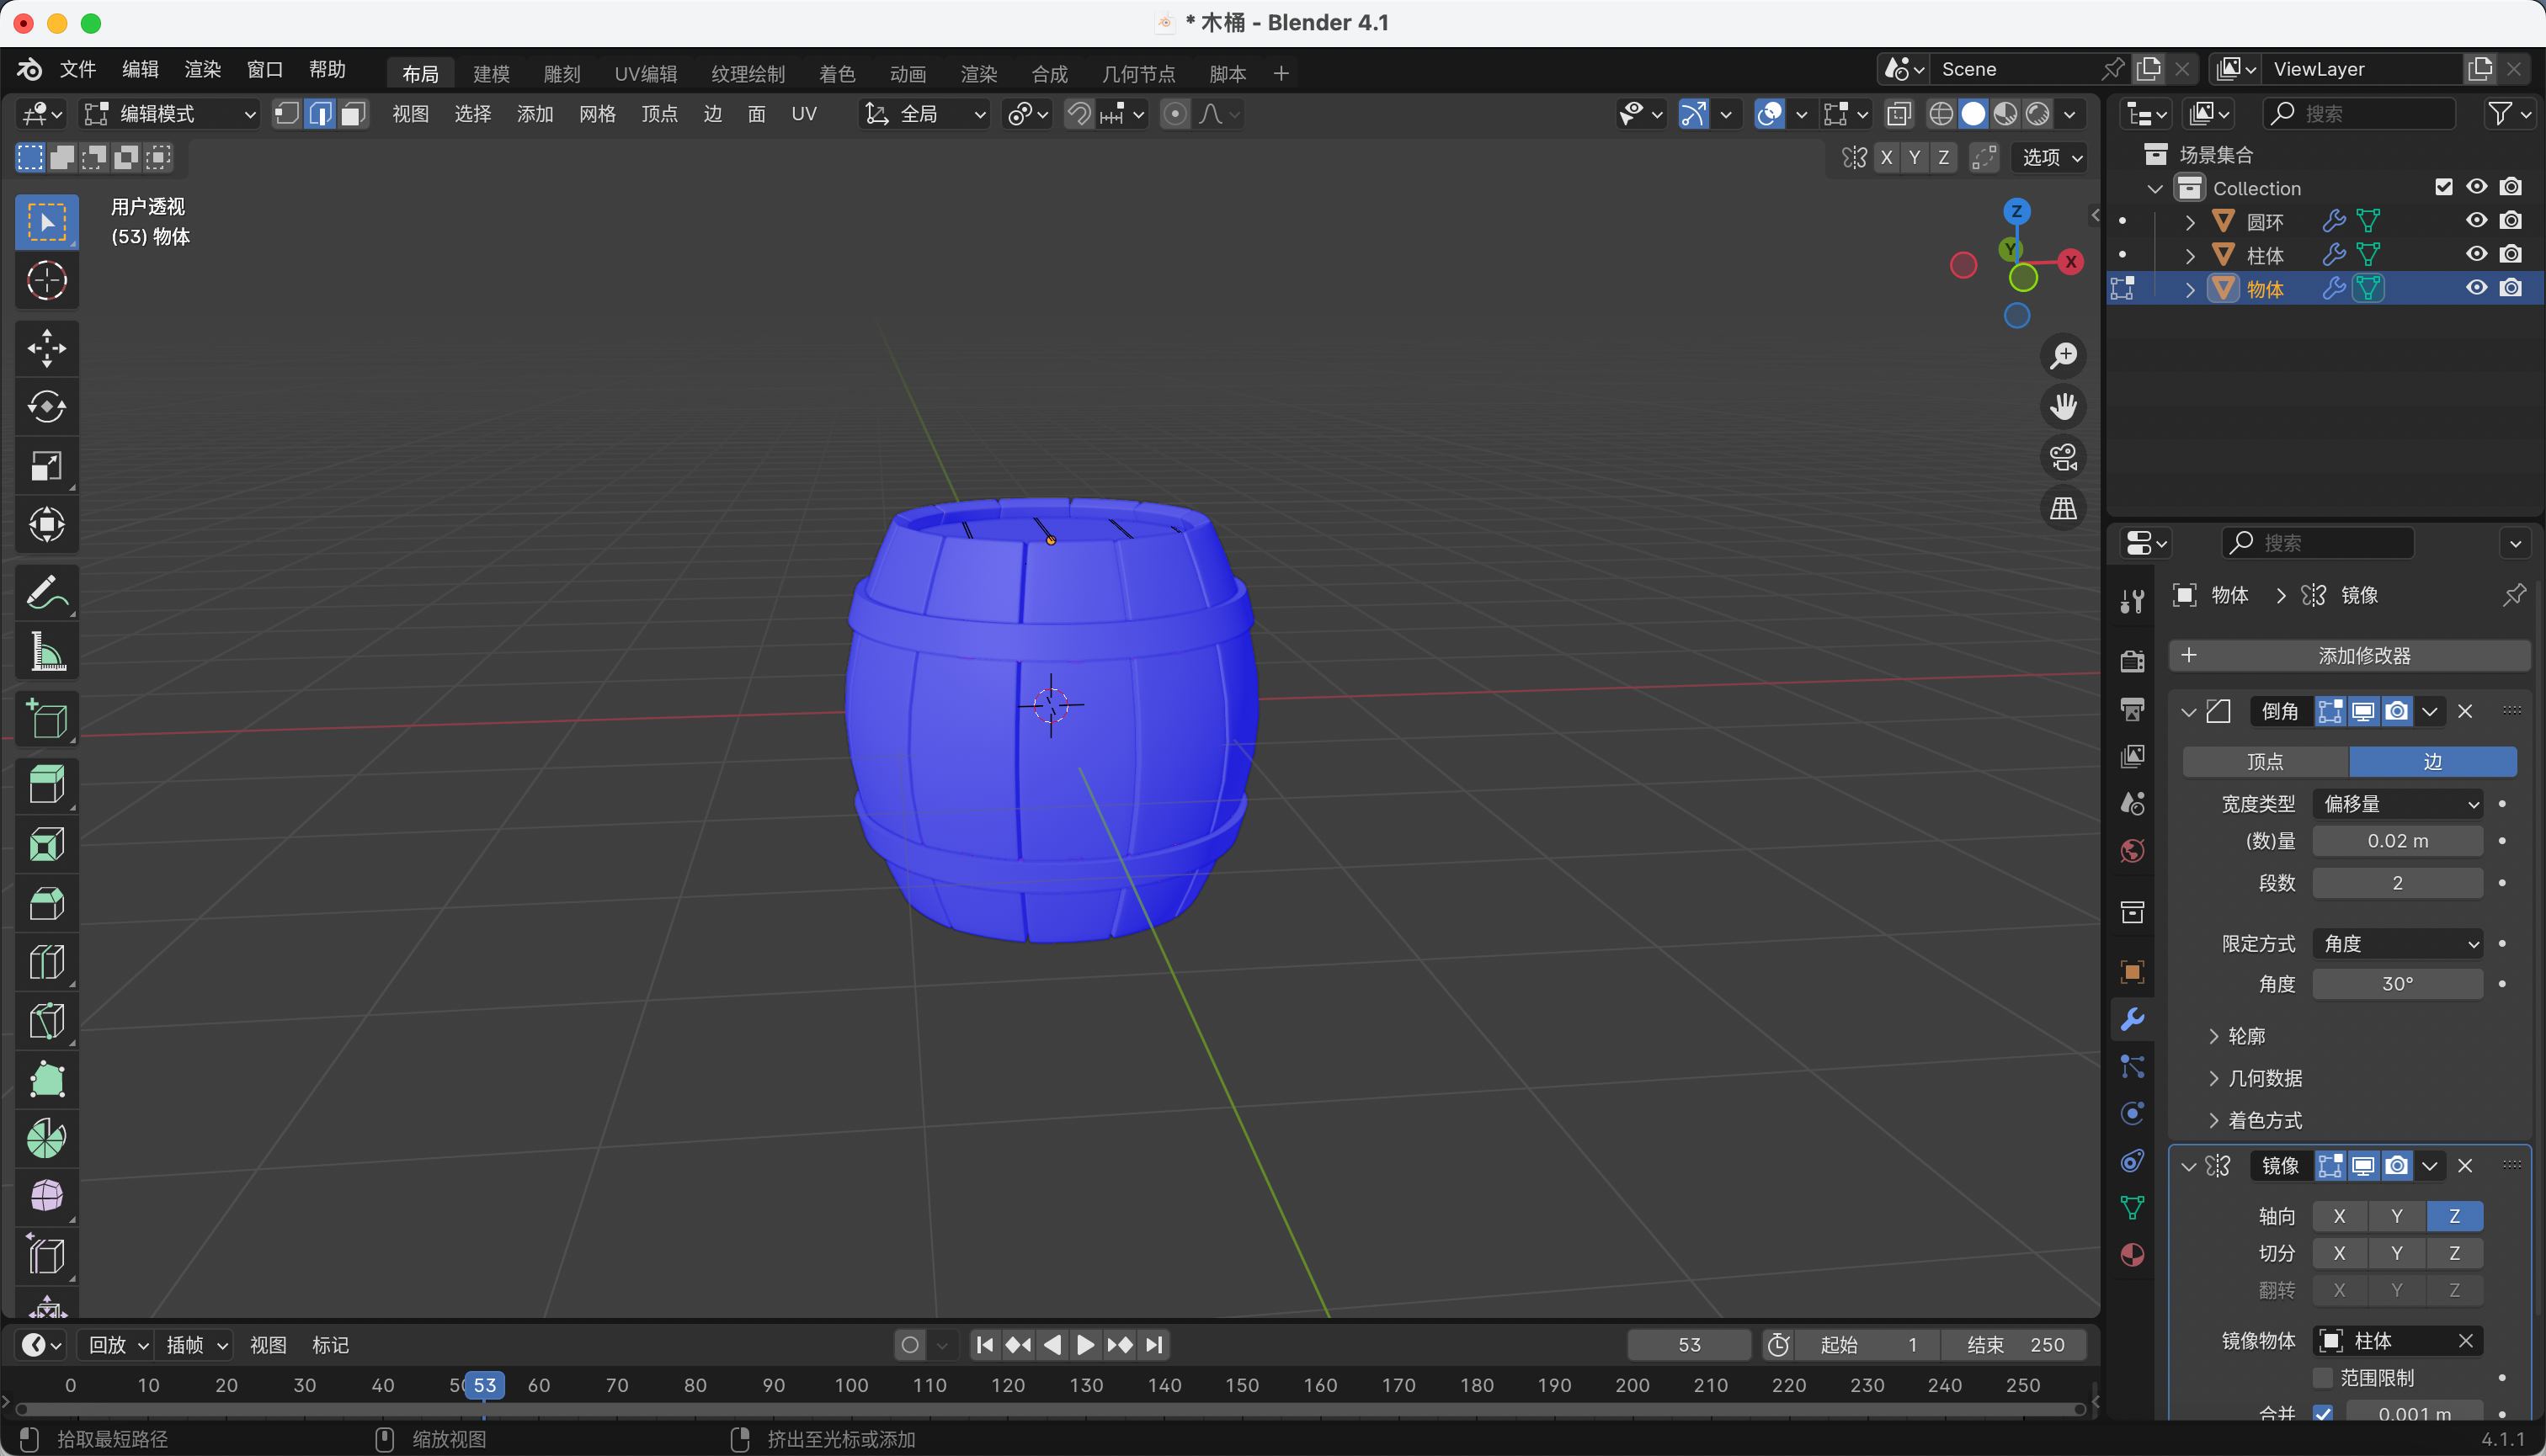Image resolution: width=2546 pixels, height=1456 pixels.
Task: Select the Move tool in toolbar
Action: click(x=46, y=348)
